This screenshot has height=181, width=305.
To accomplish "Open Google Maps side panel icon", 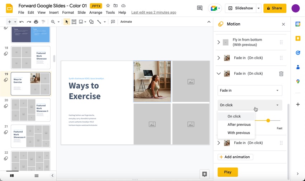I will coord(298,82).
